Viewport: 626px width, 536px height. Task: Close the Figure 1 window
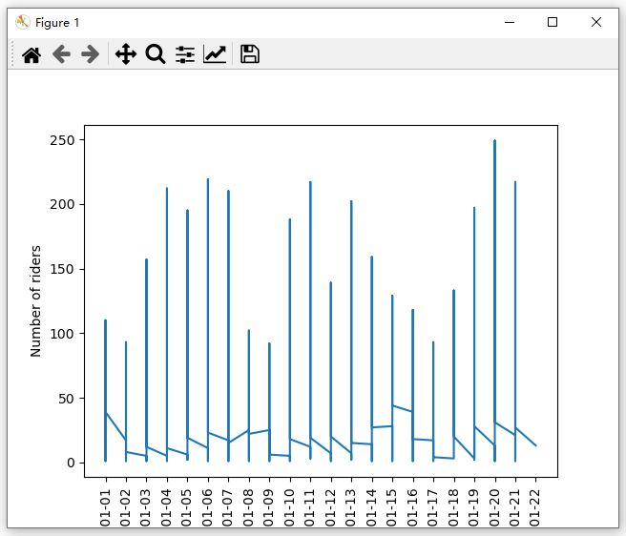tap(596, 22)
